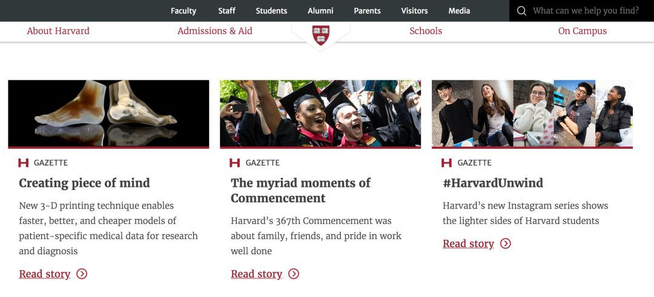
Task: Click Gazette H icon above Creating piece of mind
Action: (x=24, y=163)
